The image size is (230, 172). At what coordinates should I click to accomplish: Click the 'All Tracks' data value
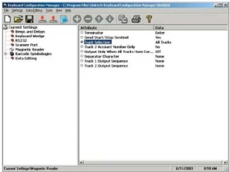(x=163, y=42)
